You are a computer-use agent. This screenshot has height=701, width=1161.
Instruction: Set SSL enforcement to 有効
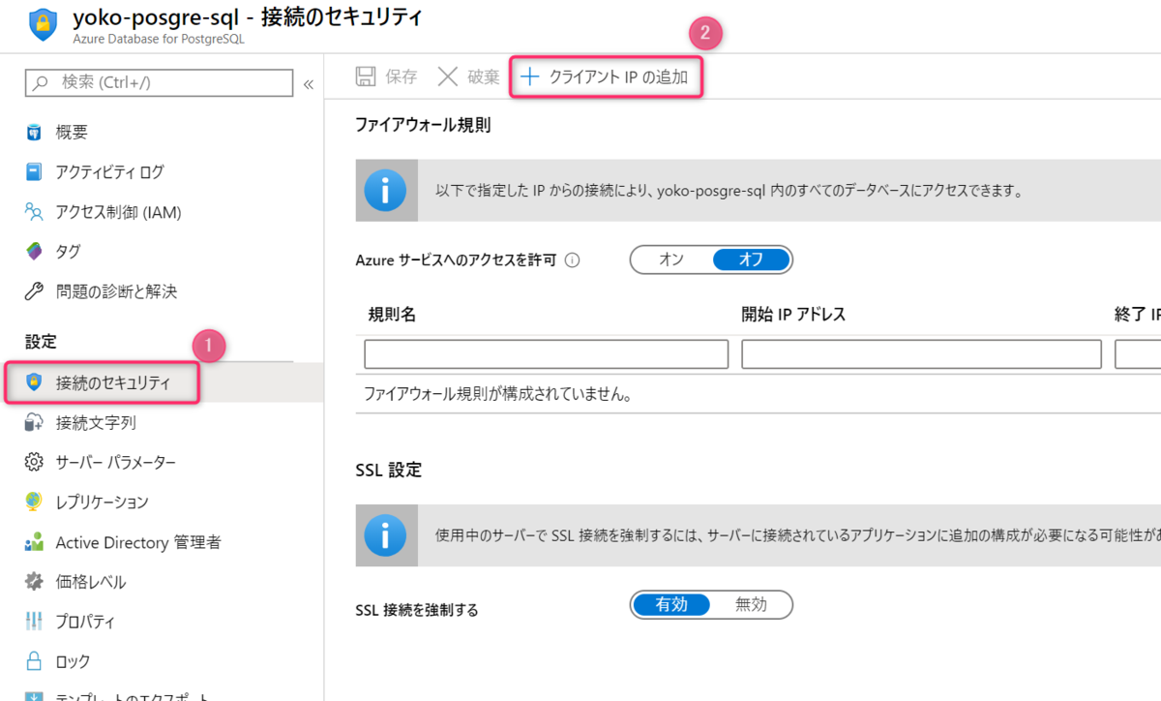(x=671, y=605)
